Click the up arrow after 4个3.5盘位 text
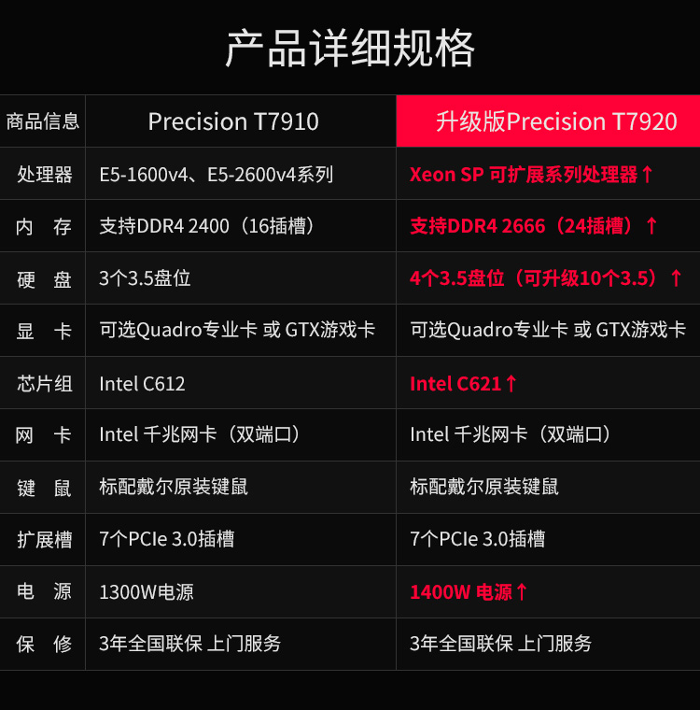Image resolution: width=700 pixels, height=710 pixels. (x=676, y=278)
